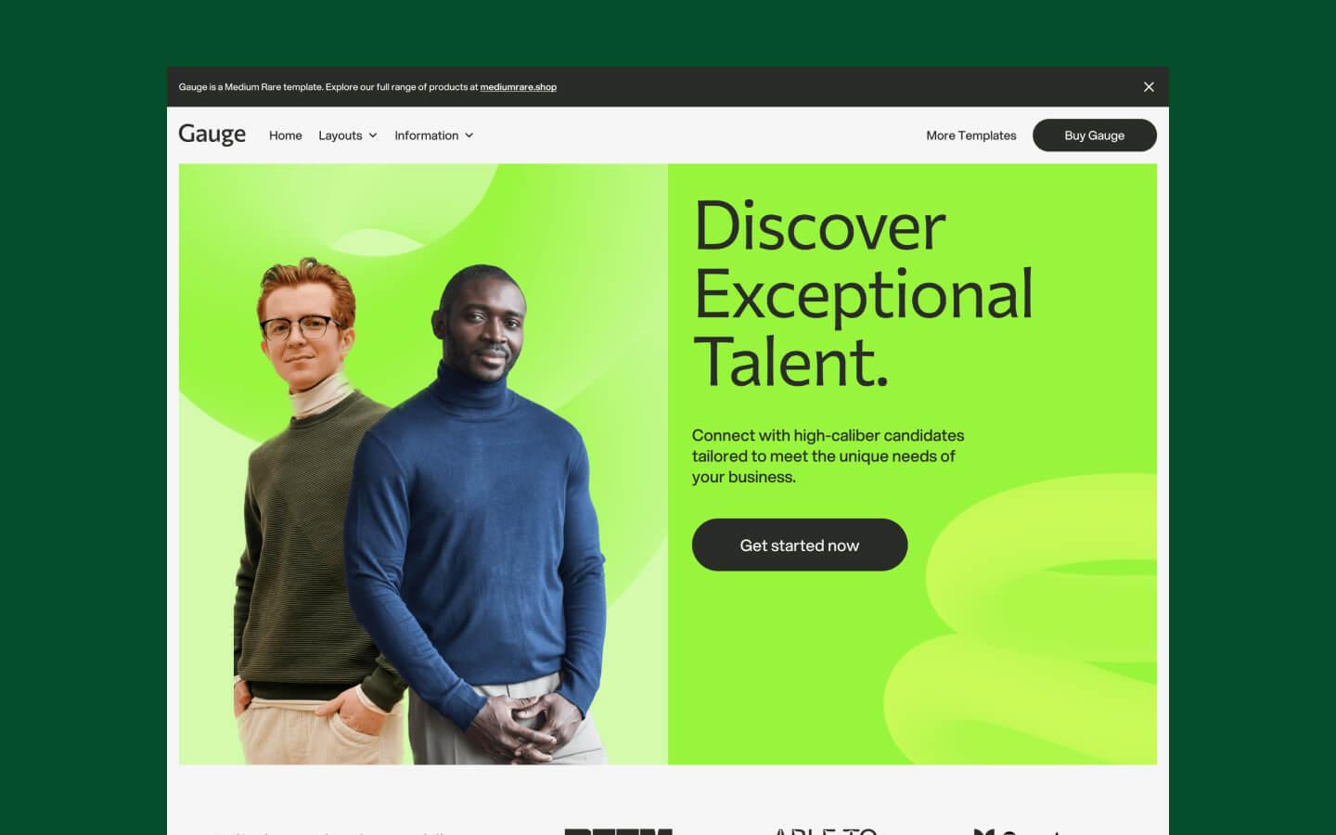This screenshot has width=1336, height=835.
Task: Follow the mediumrare.shop link
Action: (x=519, y=87)
